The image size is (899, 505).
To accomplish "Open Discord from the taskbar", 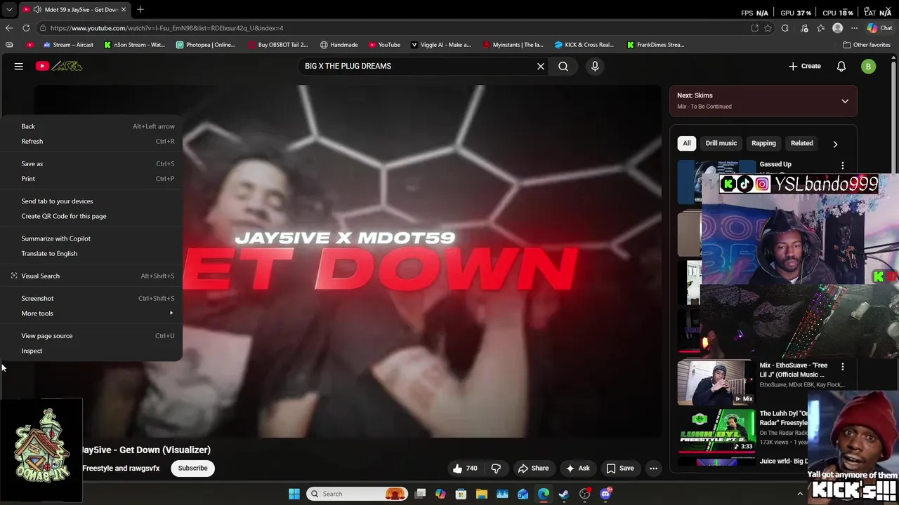I will pos(605,494).
